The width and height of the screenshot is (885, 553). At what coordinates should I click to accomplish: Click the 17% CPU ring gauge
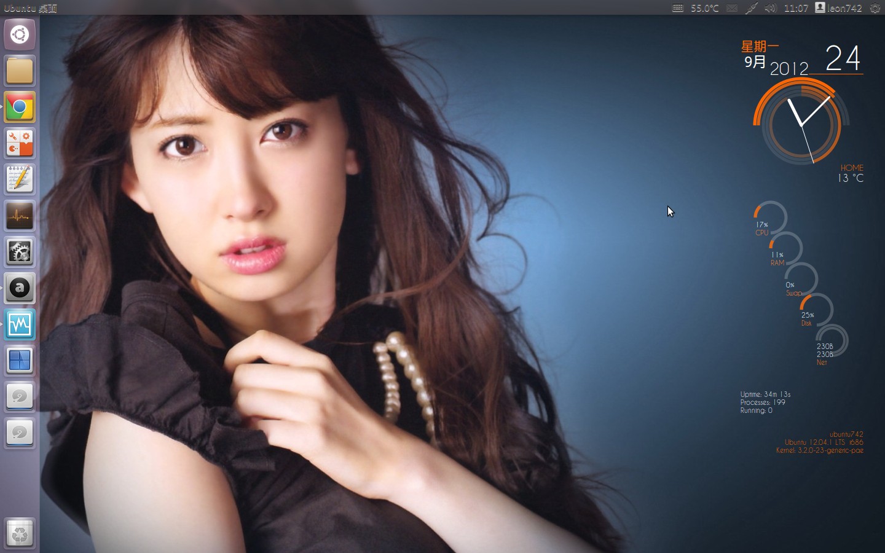770,219
